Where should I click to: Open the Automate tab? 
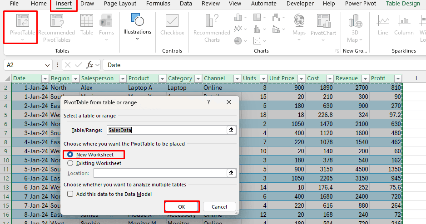click(263, 4)
